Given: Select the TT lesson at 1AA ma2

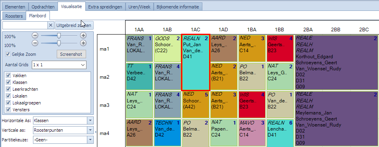Looking at the screenshot, I should pos(139,77).
